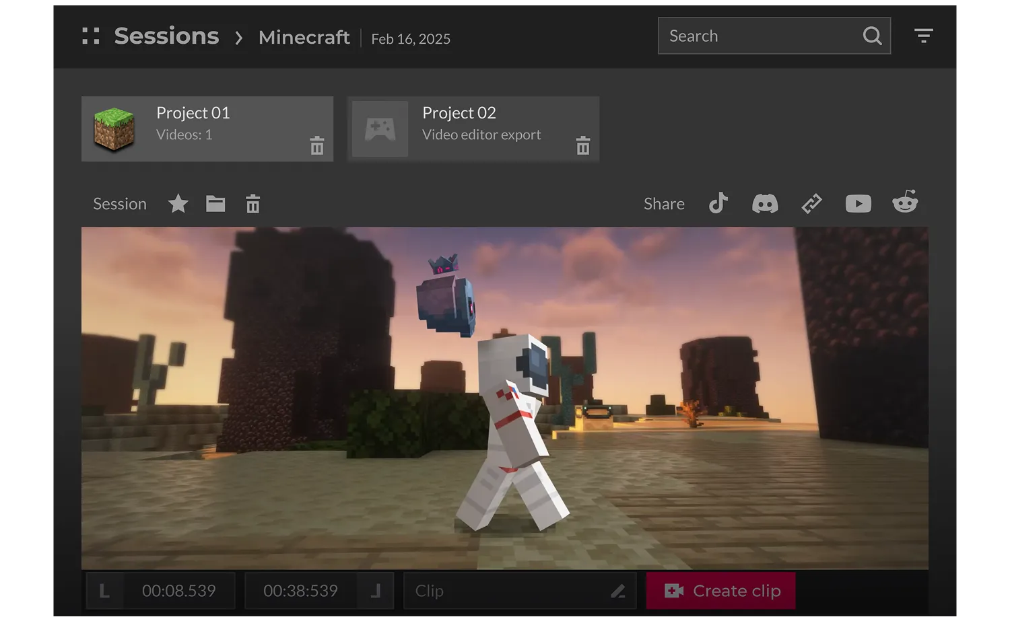Edit start time 00:08.539 field

[x=179, y=591]
